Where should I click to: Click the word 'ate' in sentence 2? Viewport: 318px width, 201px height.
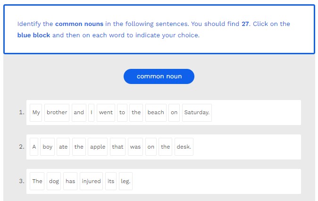[x=63, y=147]
